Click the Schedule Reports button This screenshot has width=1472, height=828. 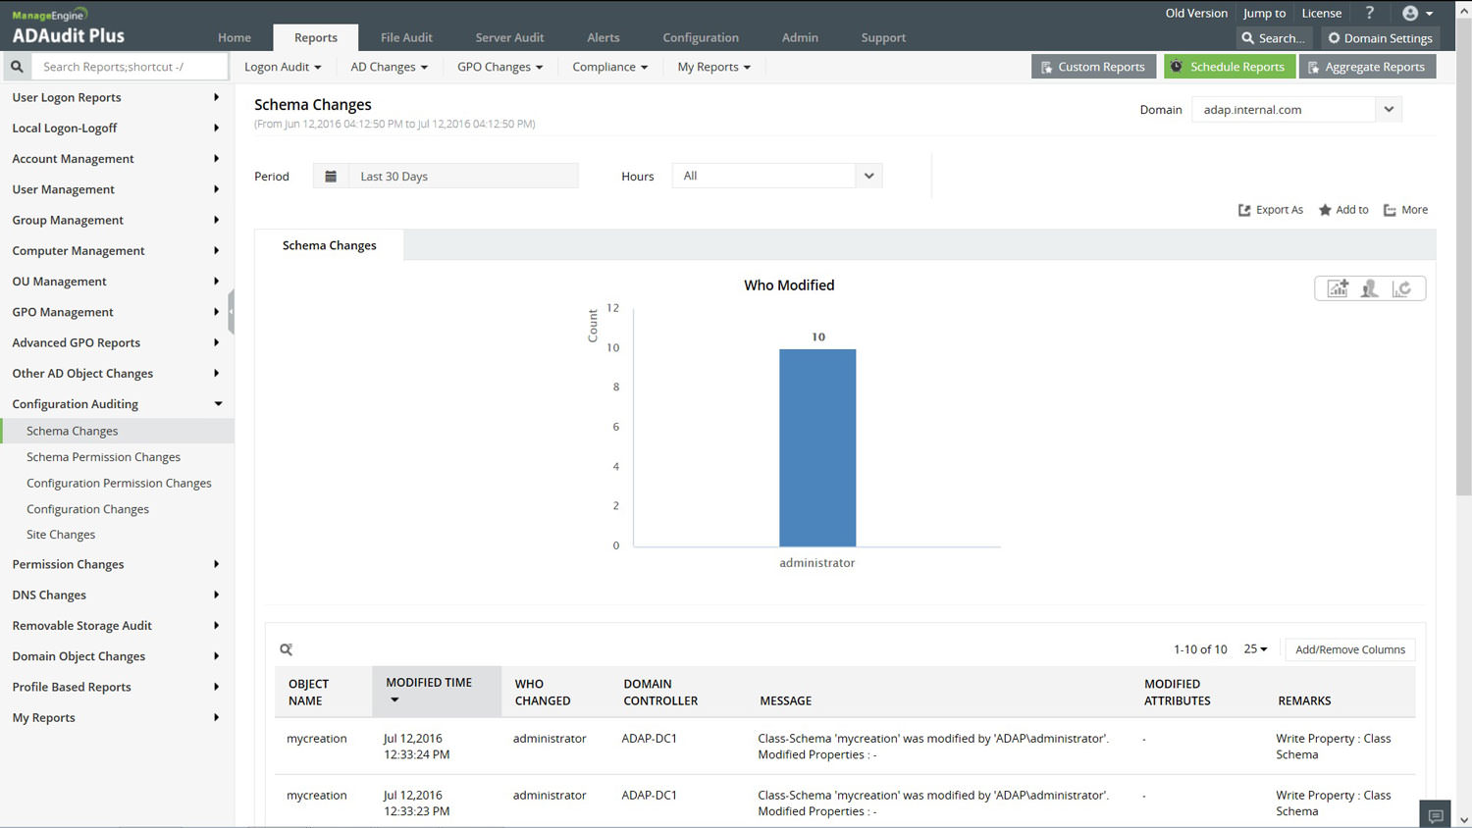1229,67
